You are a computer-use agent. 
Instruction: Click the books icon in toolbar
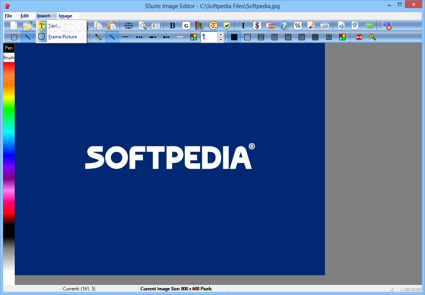[x=199, y=26]
